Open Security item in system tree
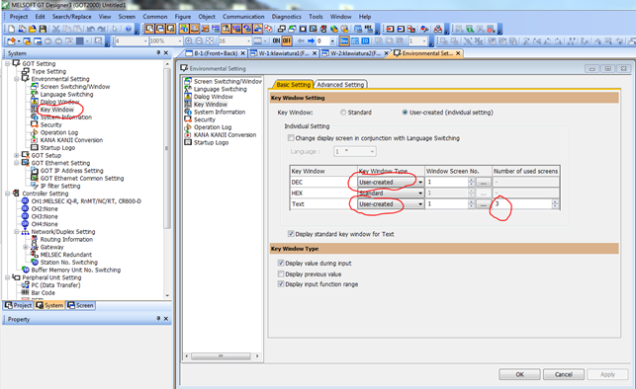This screenshot has width=636, height=389. point(51,125)
